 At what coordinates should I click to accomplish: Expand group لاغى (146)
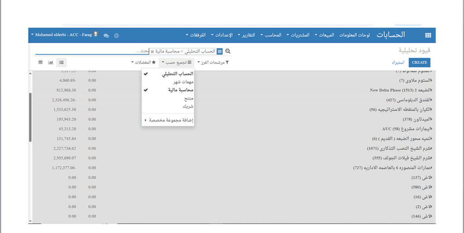[422, 216]
